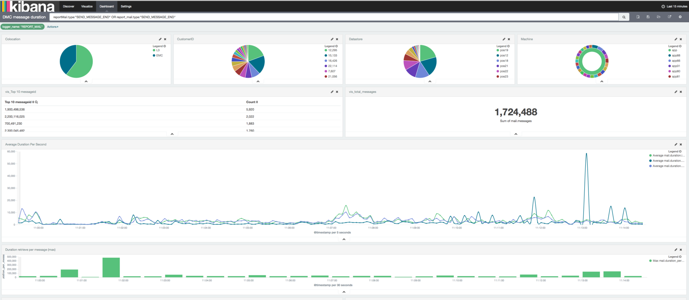
Task: Toggle the Average Duration Per Second legend
Action: coord(675,152)
